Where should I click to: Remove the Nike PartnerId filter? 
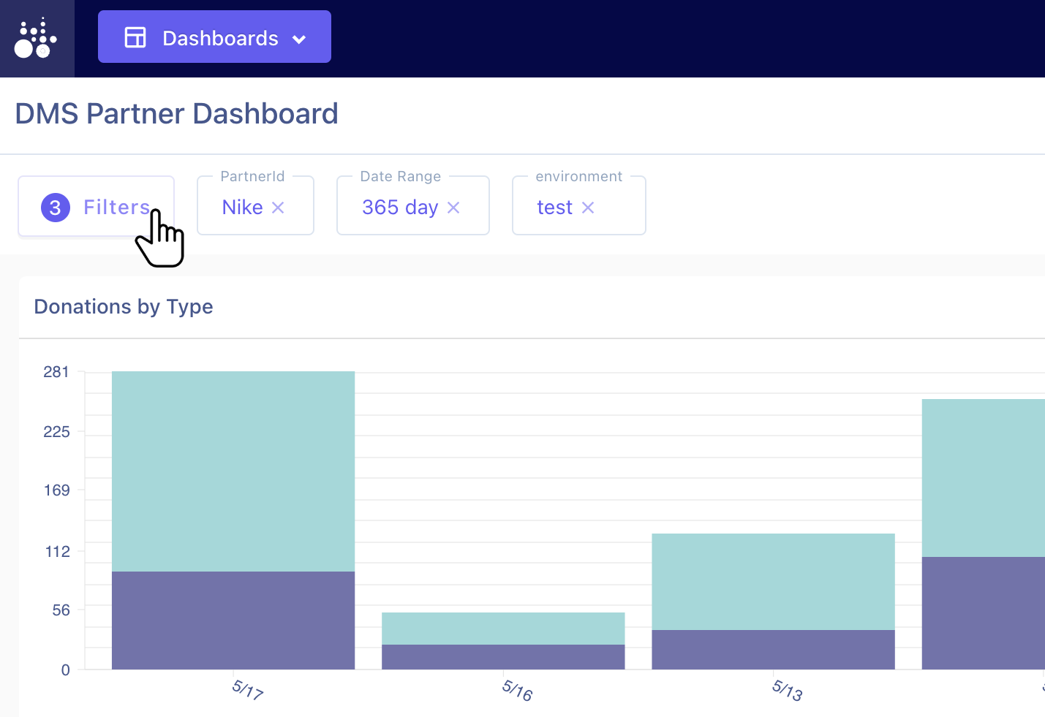[278, 208]
